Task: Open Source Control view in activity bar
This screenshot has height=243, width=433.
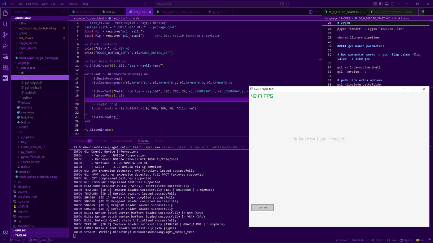Action: pyautogui.click(x=5, y=35)
